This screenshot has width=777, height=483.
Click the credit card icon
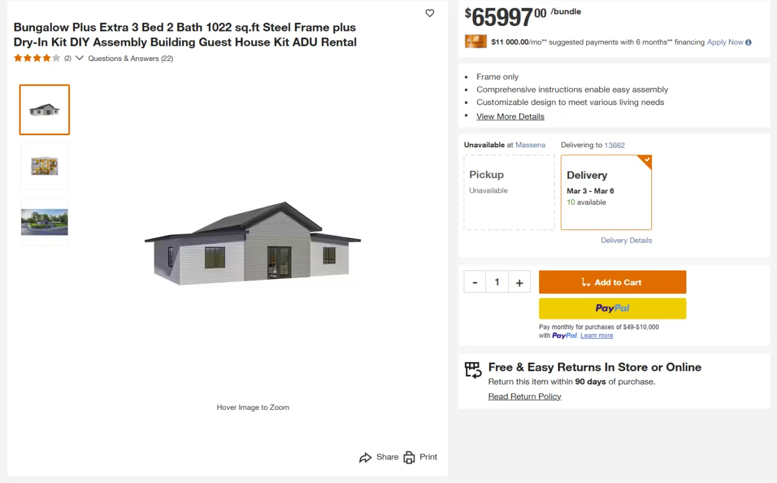tap(476, 42)
